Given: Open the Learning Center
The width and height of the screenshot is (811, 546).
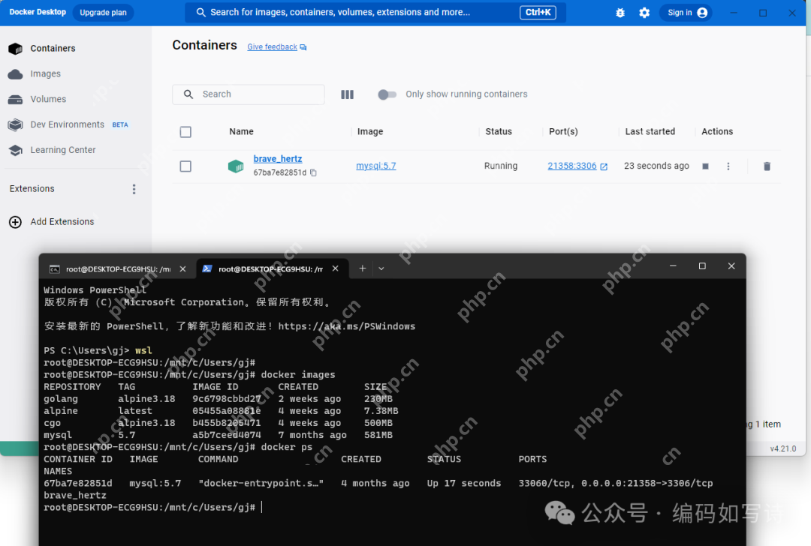Looking at the screenshot, I should point(62,150).
